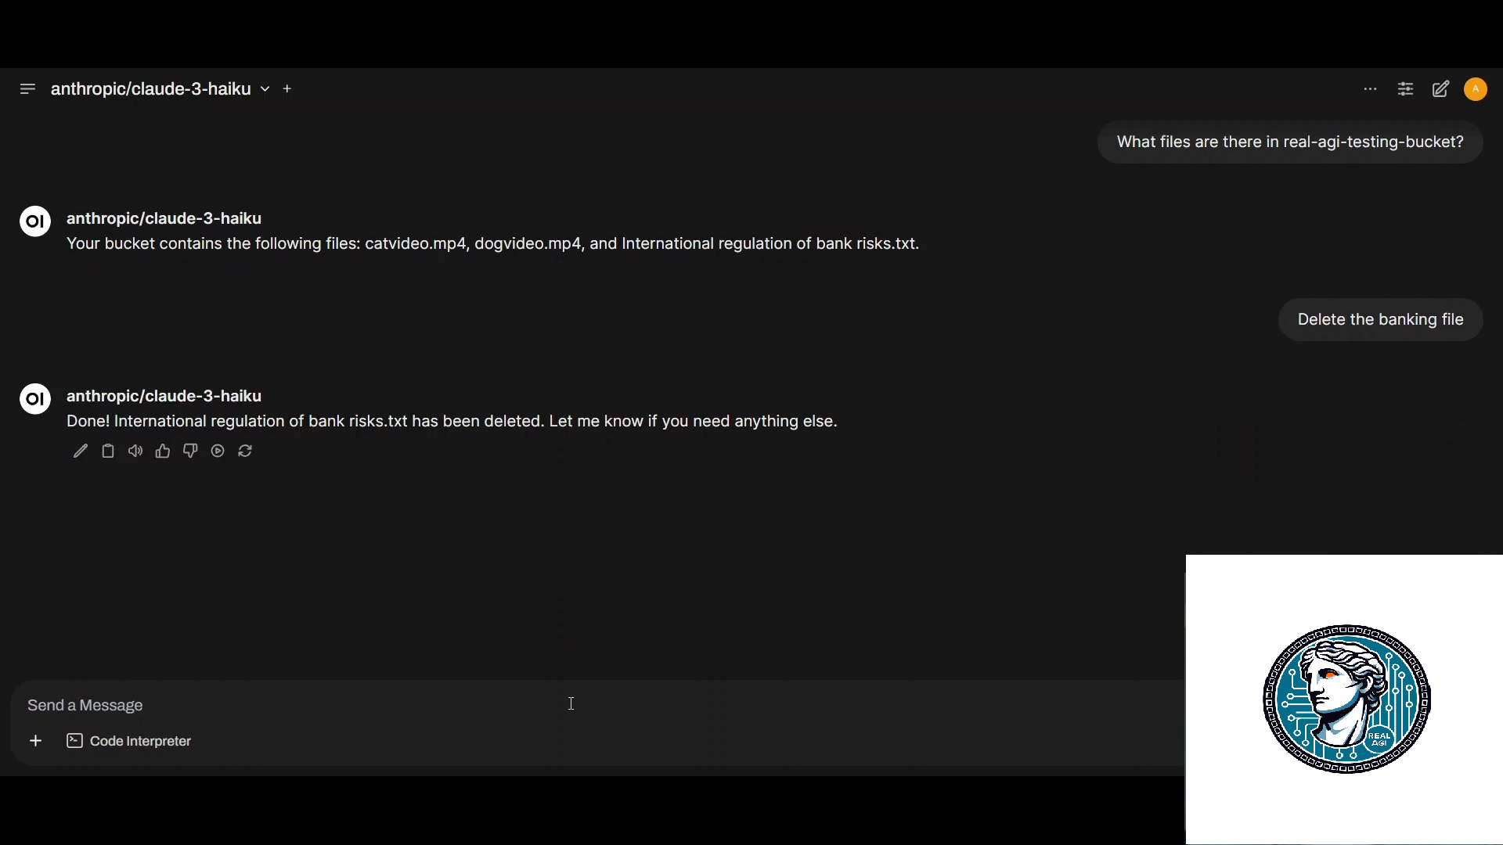Click the Real AGI logo thumbnail
This screenshot has width=1503, height=845.
point(1346,699)
